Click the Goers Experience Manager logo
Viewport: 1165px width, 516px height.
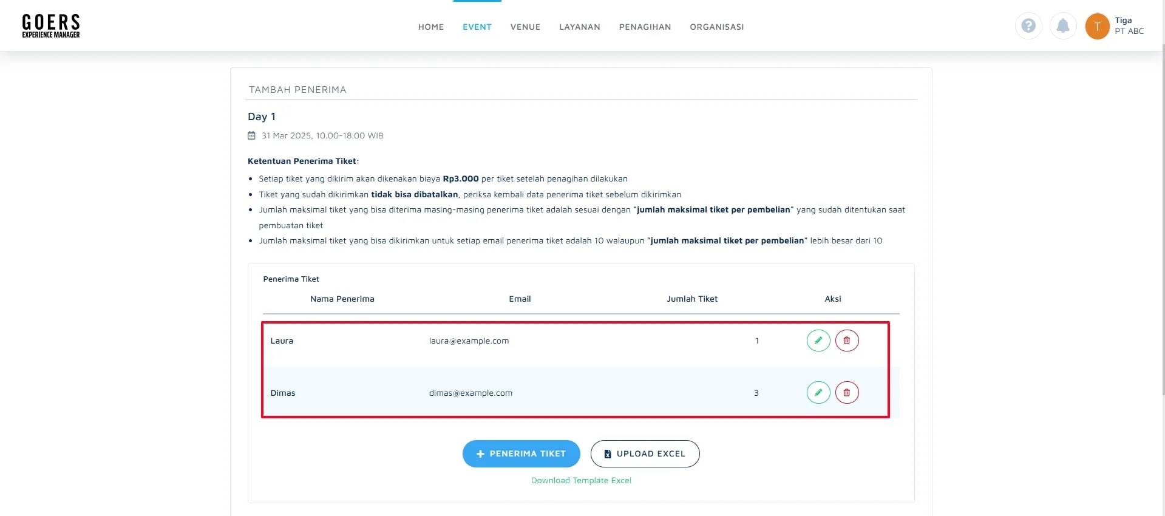coord(51,26)
